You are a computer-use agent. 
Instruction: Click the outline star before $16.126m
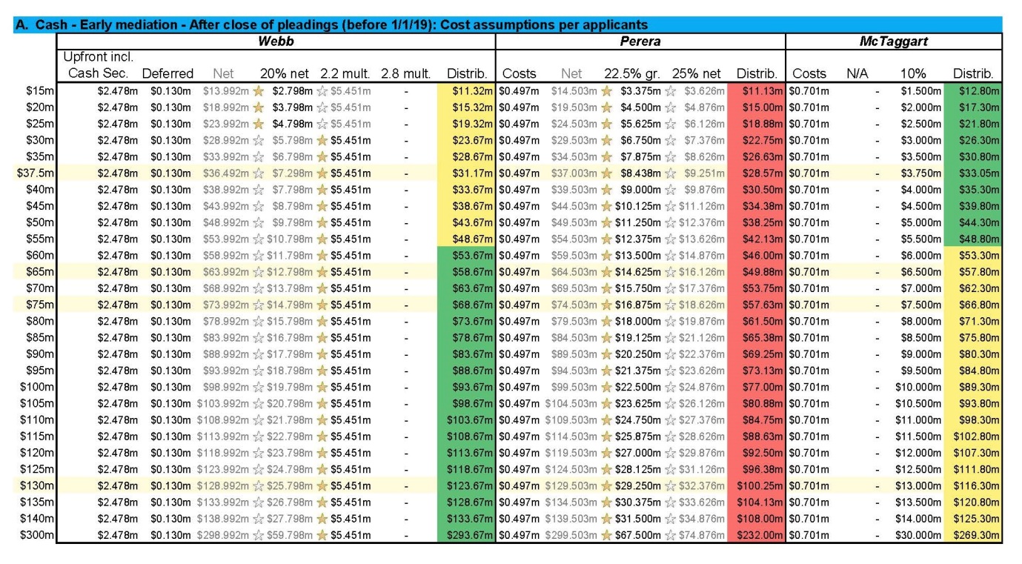pos(670,271)
